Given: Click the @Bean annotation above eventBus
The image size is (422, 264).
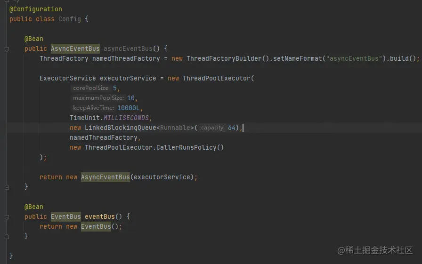Looking at the screenshot, I should coord(34,207).
